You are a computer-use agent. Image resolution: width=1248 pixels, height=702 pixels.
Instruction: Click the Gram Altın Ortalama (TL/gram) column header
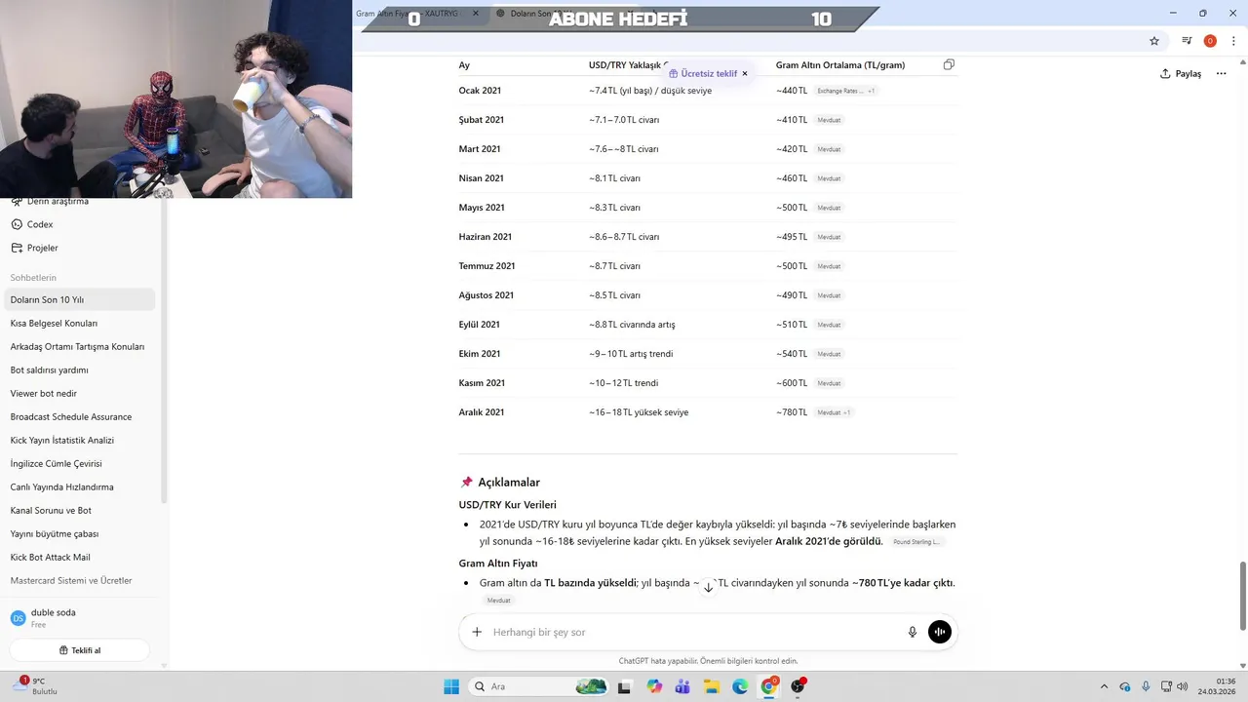(x=840, y=65)
